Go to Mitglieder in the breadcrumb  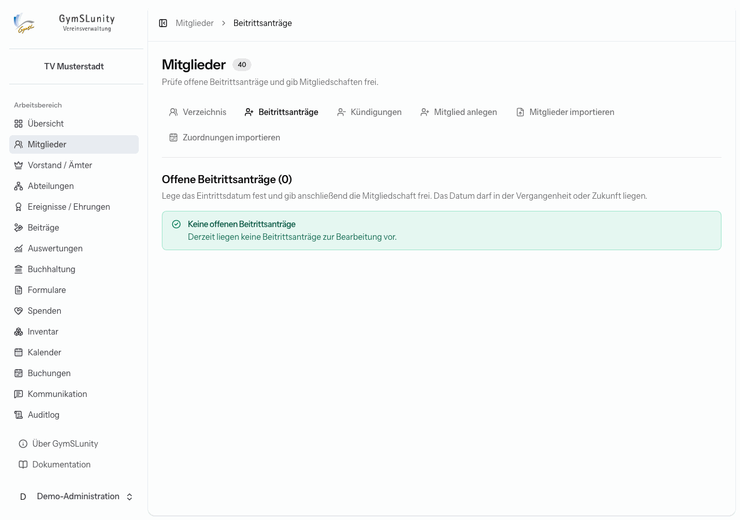point(195,23)
